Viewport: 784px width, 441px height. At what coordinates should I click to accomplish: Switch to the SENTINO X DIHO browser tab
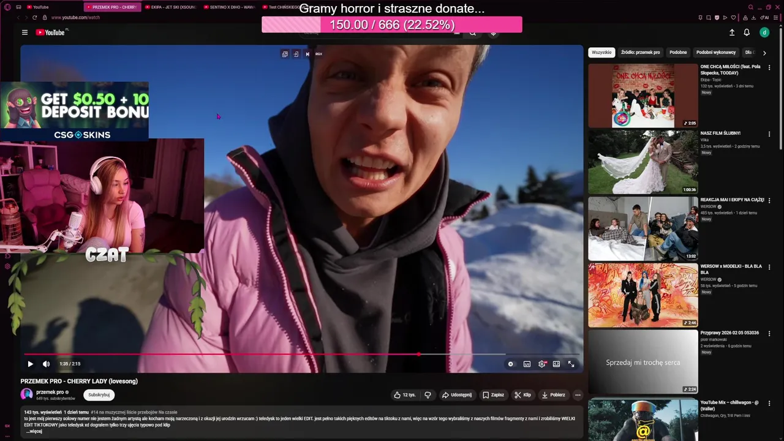(x=229, y=7)
